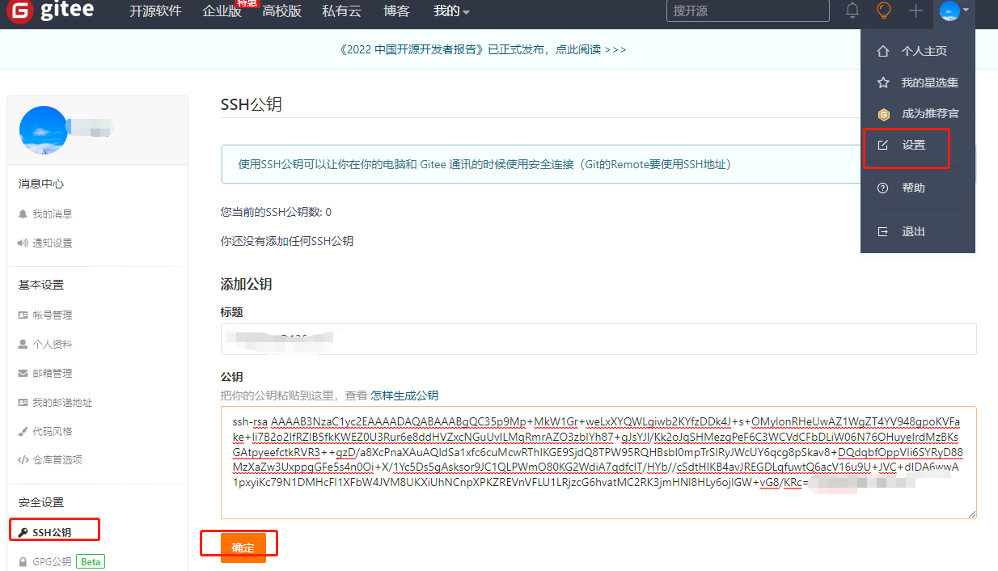Open 个人资料 in the sidebar

tap(53, 344)
